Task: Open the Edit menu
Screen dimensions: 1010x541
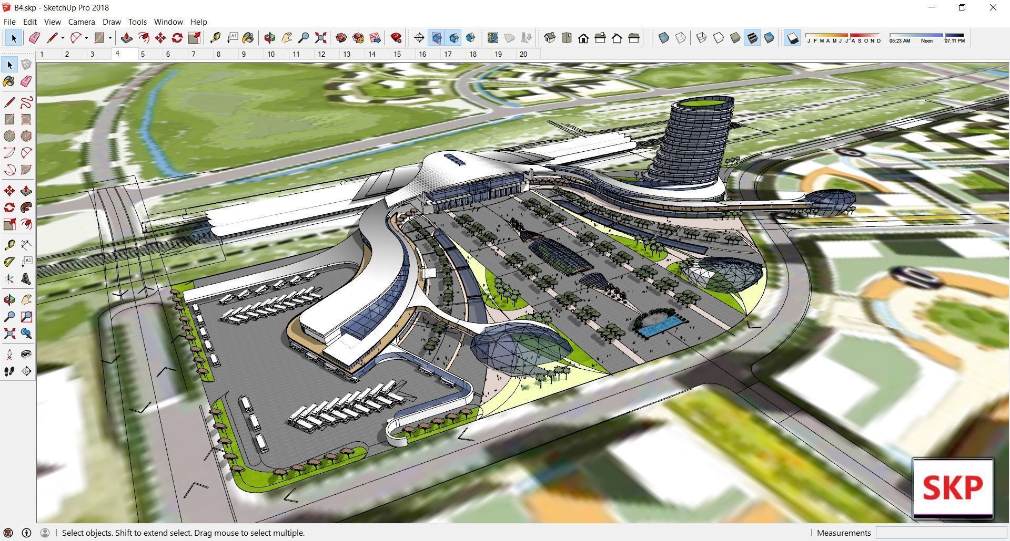Action: click(x=30, y=22)
